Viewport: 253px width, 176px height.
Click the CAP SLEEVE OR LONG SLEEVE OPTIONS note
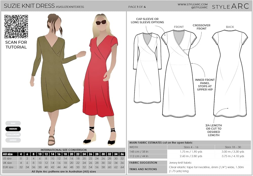[147, 21]
